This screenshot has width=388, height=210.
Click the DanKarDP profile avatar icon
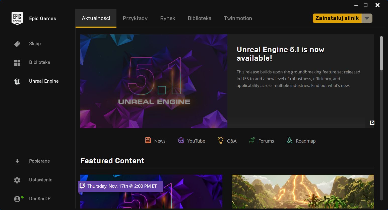17,199
